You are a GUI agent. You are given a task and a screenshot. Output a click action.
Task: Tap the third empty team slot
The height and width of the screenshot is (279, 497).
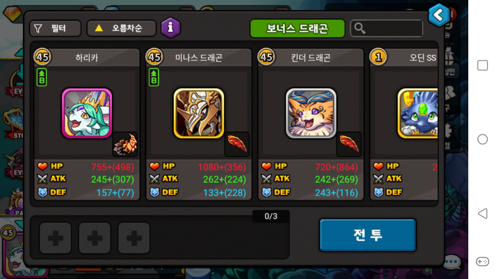[x=134, y=238]
